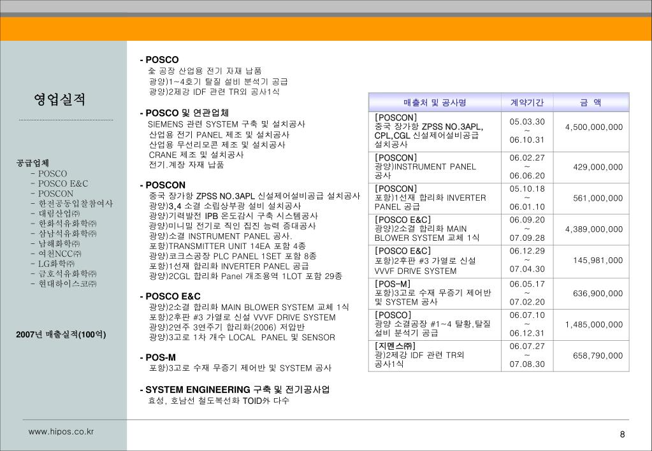
Task: Click LG화학㈜ list entry
Action: coord(57,264)
